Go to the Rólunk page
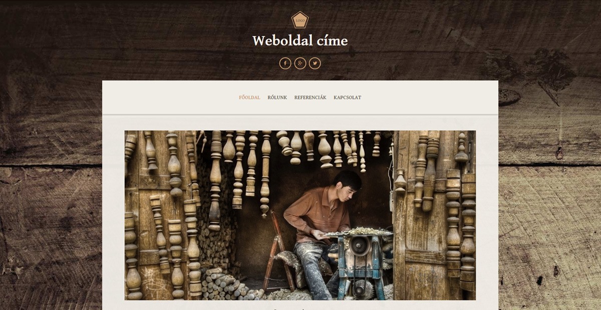601x310 pixels. [x=277, y=97]
